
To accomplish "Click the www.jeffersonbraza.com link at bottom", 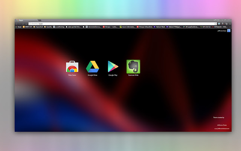I will pos(222,129).
